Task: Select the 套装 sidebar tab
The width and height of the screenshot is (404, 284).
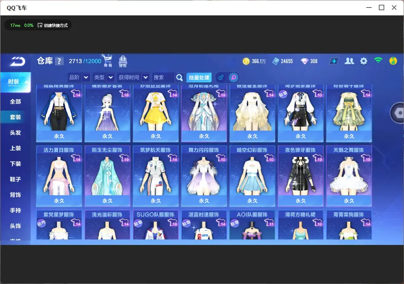Action: point(15,117)
